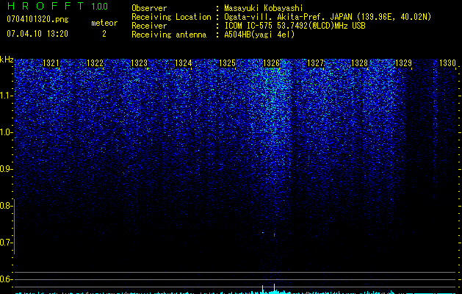Click the date 07.04.10 13:20
Image resolution: width=462 pixels, height=294 pixels.
37,34
